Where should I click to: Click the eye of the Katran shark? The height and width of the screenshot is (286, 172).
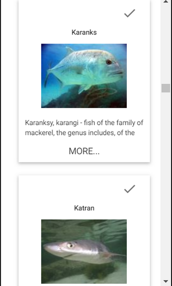point(70,245)
